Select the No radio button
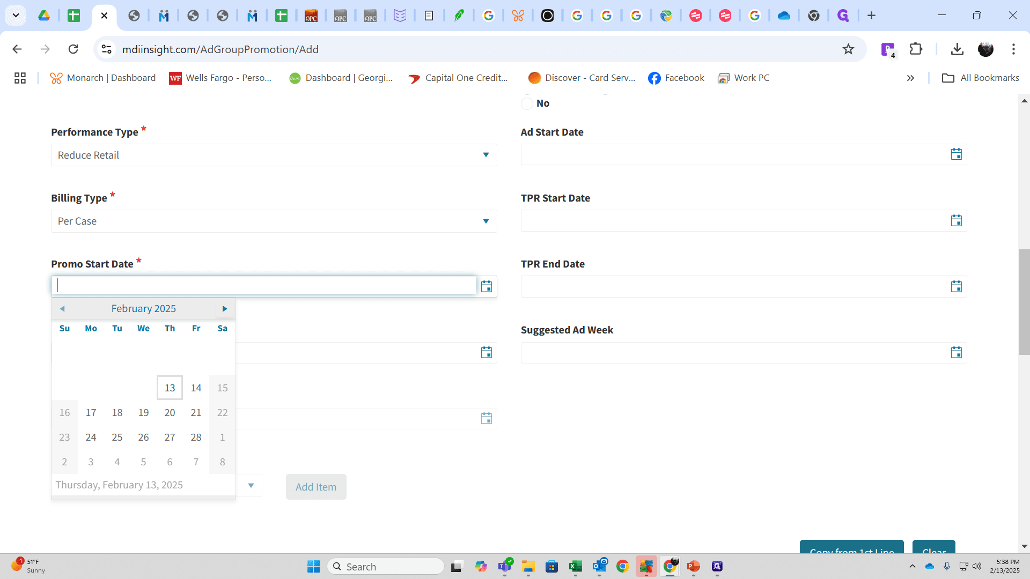 527,103
